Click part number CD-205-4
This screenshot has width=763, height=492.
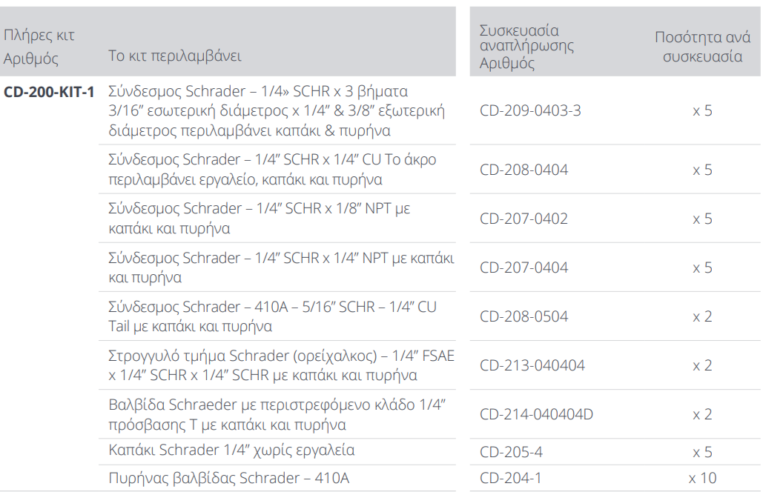[511, 452]
